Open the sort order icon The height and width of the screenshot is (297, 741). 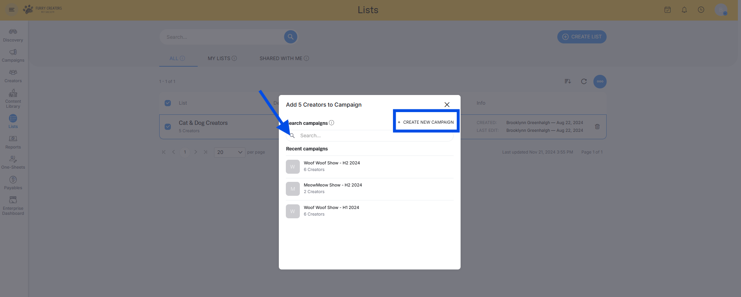pyautogui.click(x=567, y=81)
